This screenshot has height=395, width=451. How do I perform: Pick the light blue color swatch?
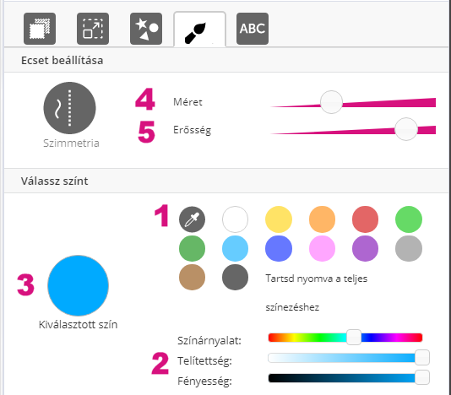pos(236,248)
